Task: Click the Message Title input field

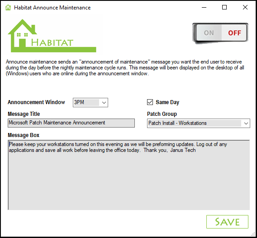Action: [x=71, y=123]
